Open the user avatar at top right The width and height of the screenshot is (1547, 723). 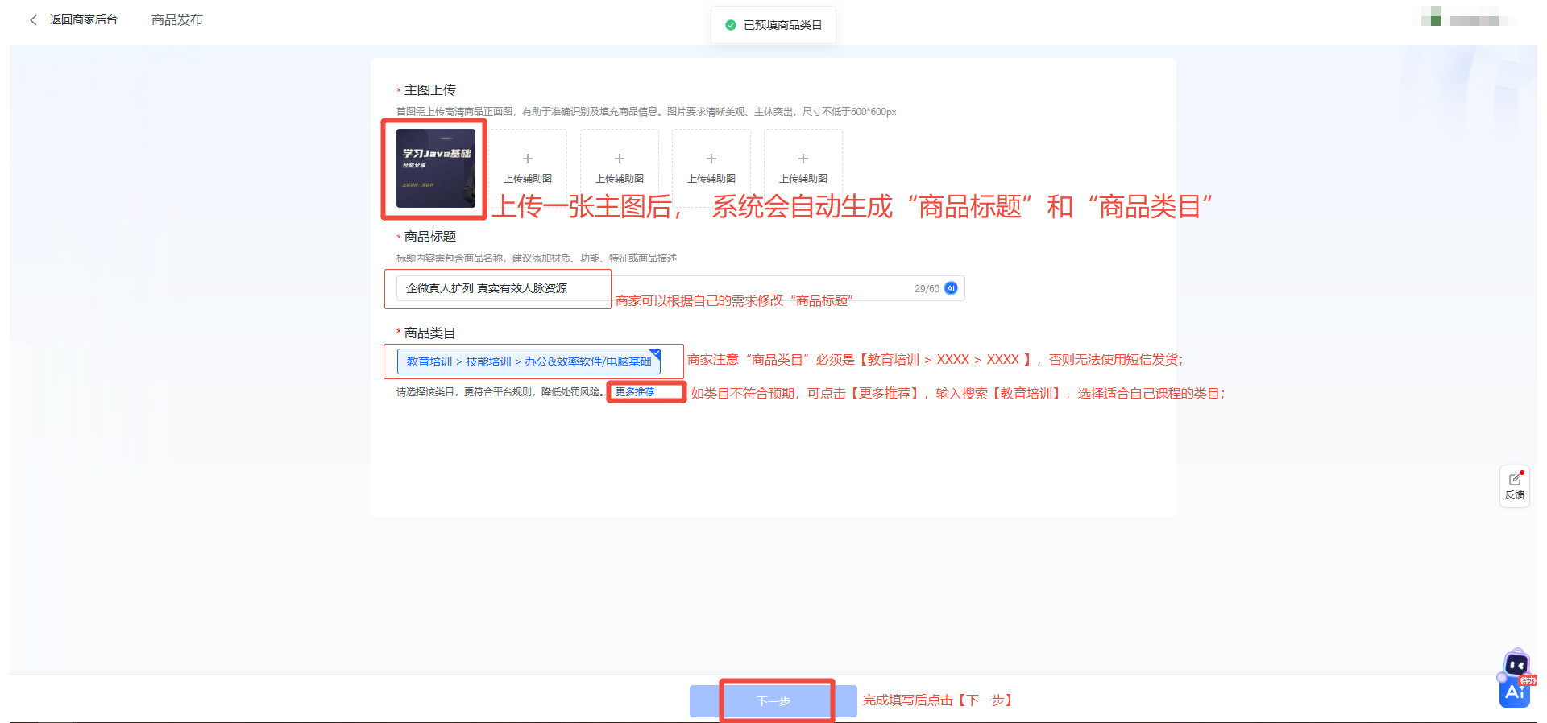click(1431, 17)
